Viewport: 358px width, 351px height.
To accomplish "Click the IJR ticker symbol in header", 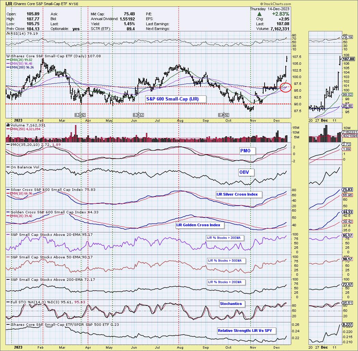I will tap(9, 4).
